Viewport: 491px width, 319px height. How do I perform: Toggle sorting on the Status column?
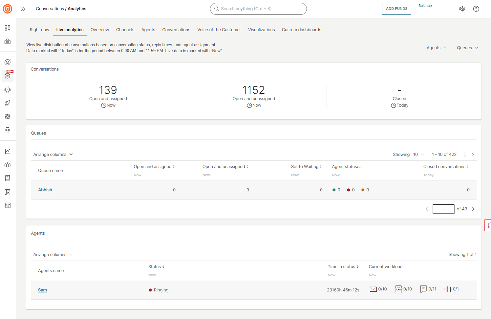click(x=163, y=266)
